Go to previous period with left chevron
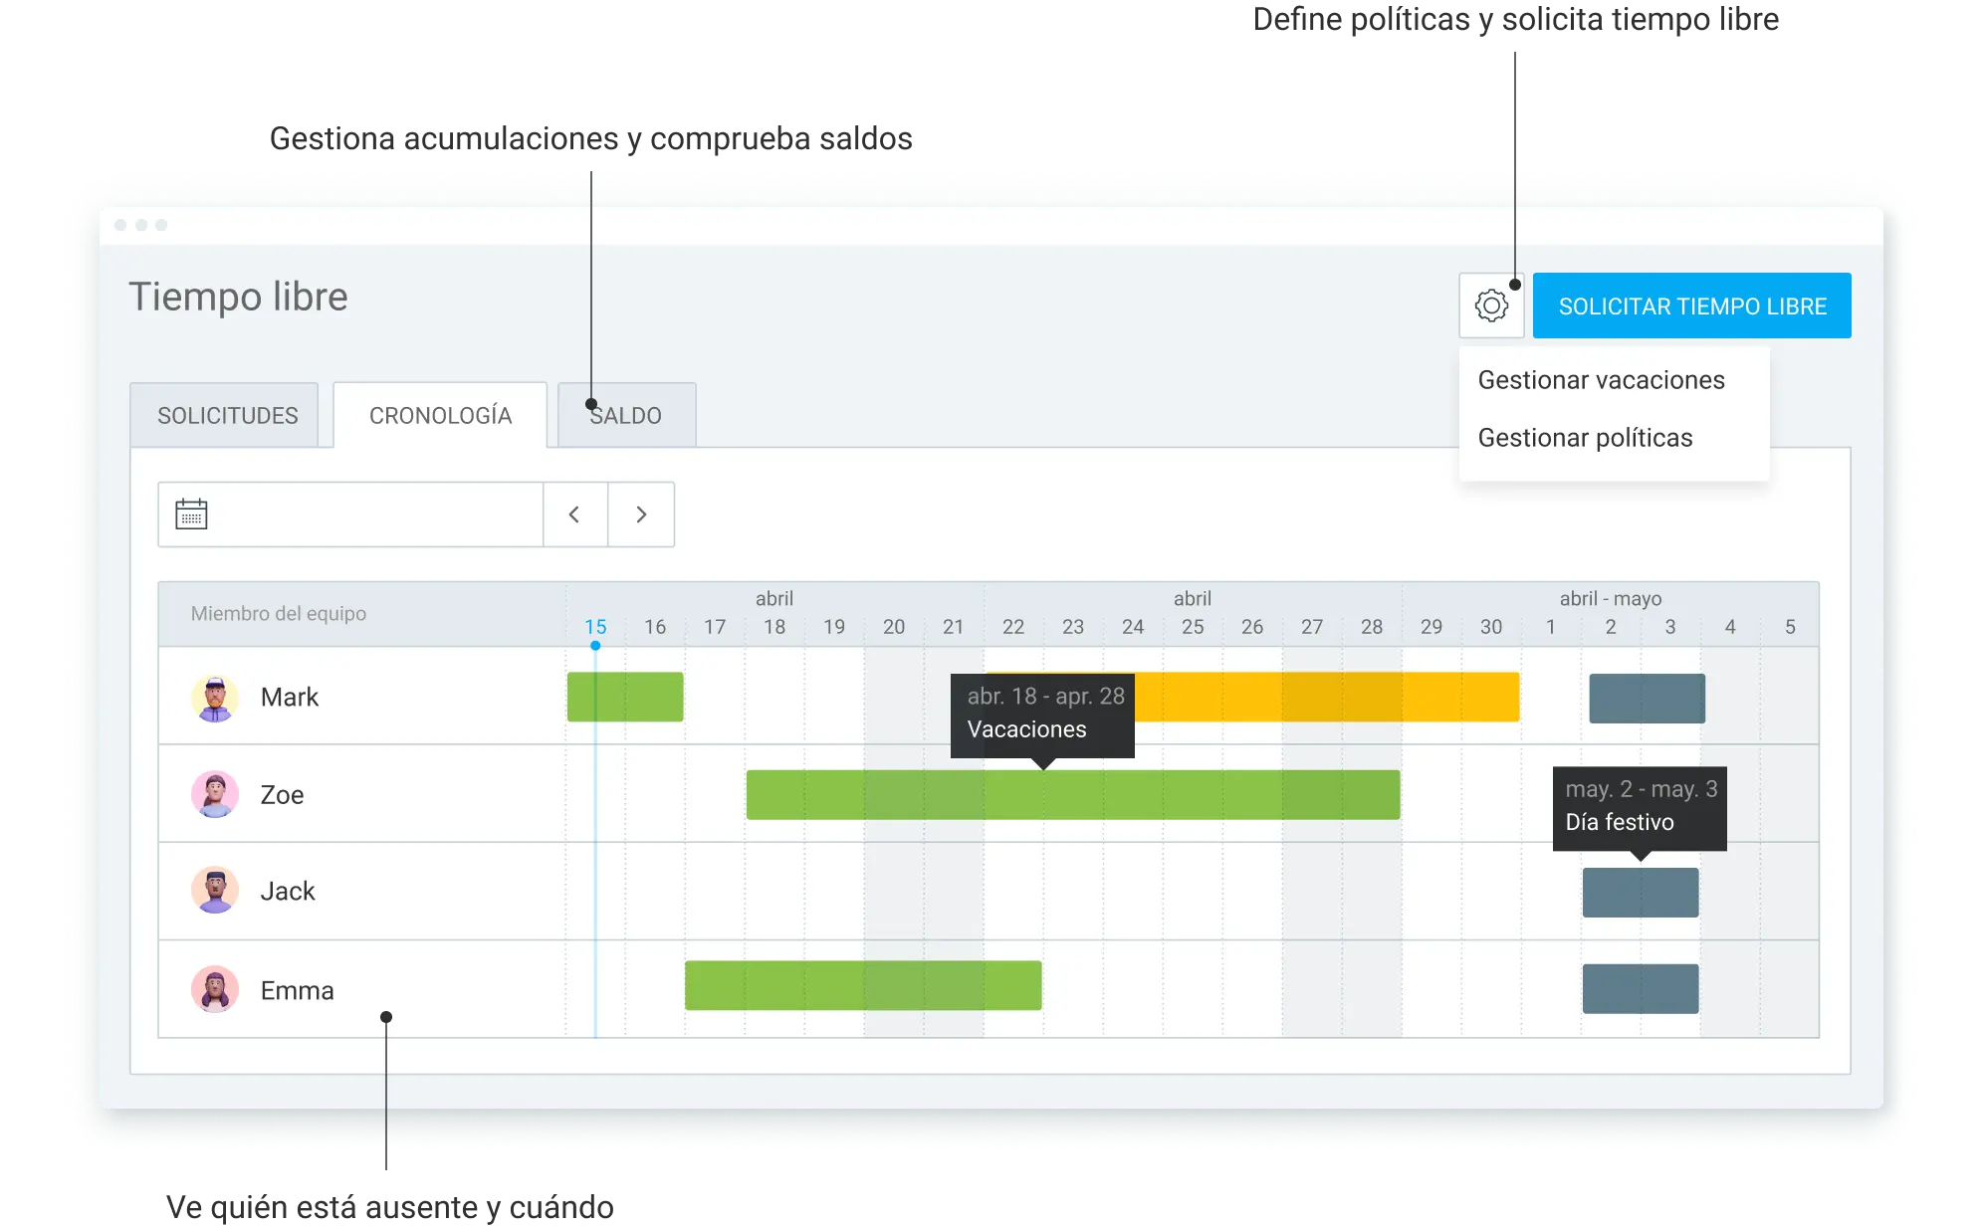 (574, 514)
